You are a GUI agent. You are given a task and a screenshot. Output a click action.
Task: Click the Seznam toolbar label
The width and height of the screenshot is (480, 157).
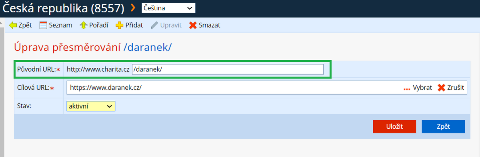coord(60,25)
